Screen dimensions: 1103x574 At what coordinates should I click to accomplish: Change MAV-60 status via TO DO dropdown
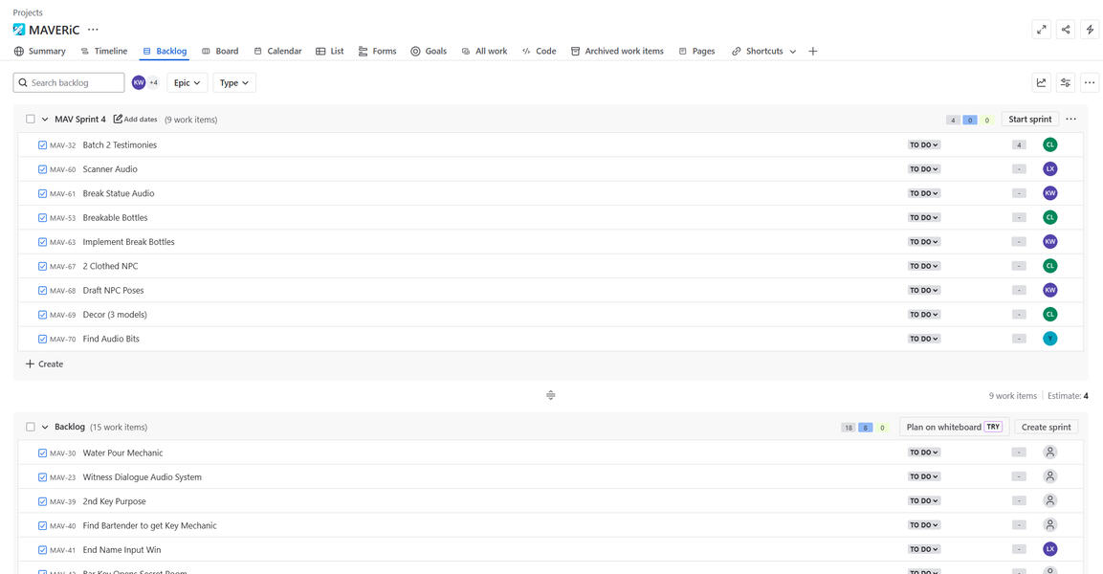coord(924,169)
